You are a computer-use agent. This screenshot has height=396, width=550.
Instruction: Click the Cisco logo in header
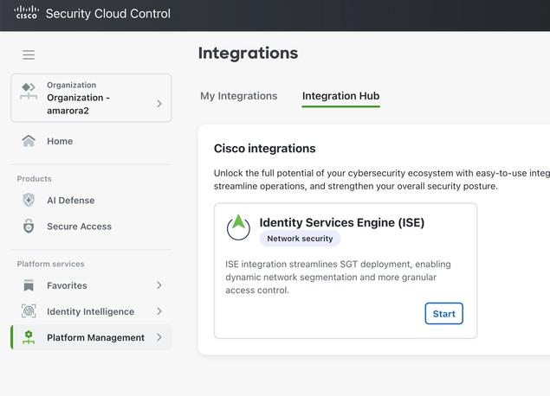coord(26,13)
